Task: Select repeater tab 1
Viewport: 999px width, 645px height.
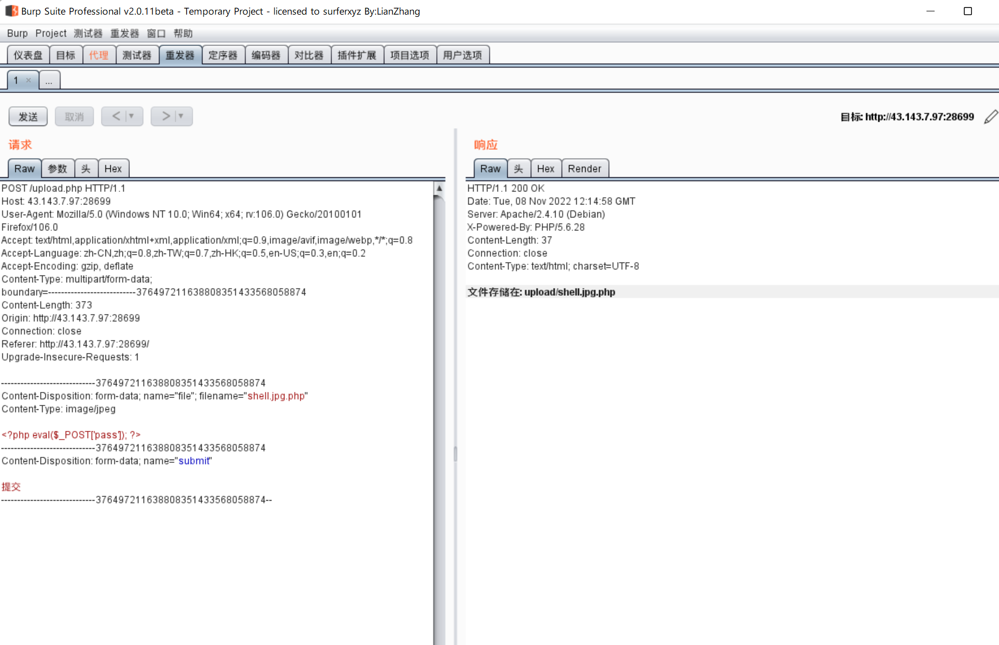Action: 16,81
